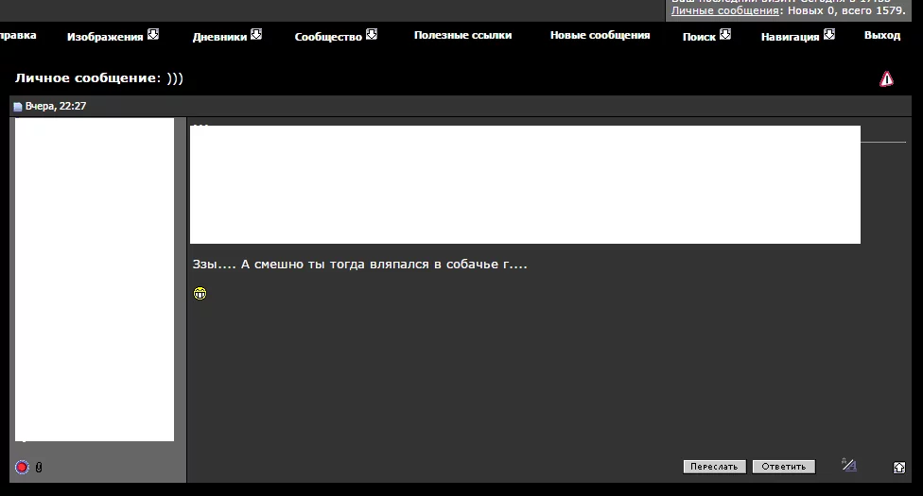Click the red warning triangle report icon
The image size is (923, 496).
tap(886, 78)
